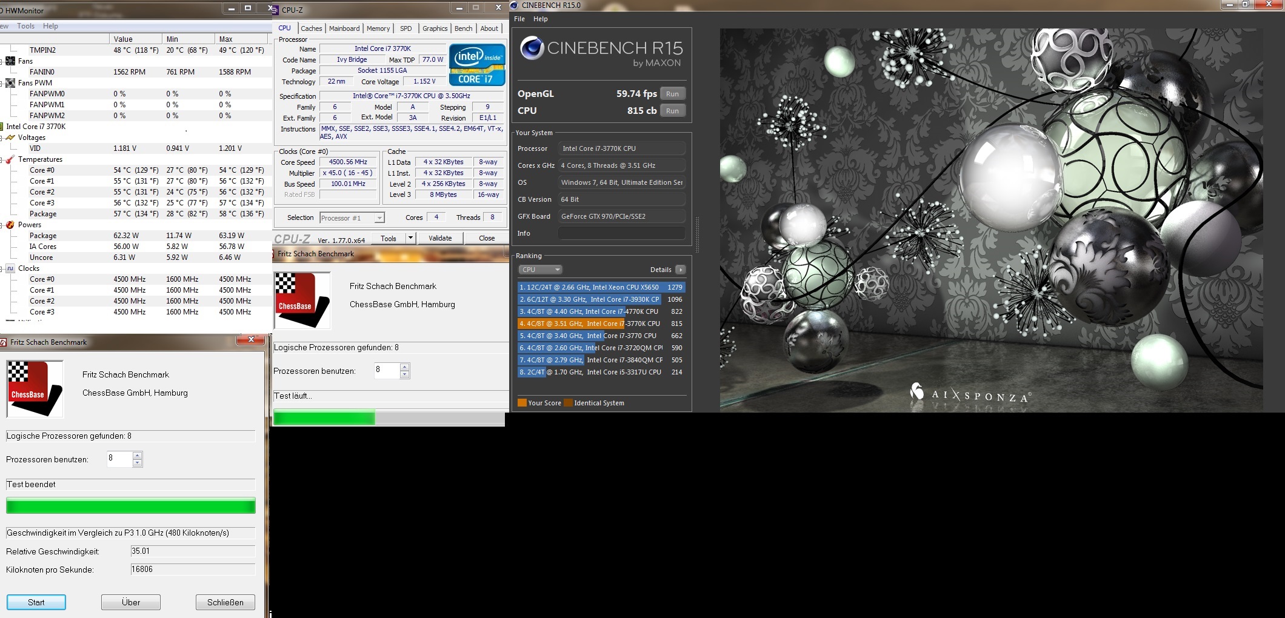
Task: Click the ChessBase logo in the running Fritz benchmark
Action: pos(302,301)
